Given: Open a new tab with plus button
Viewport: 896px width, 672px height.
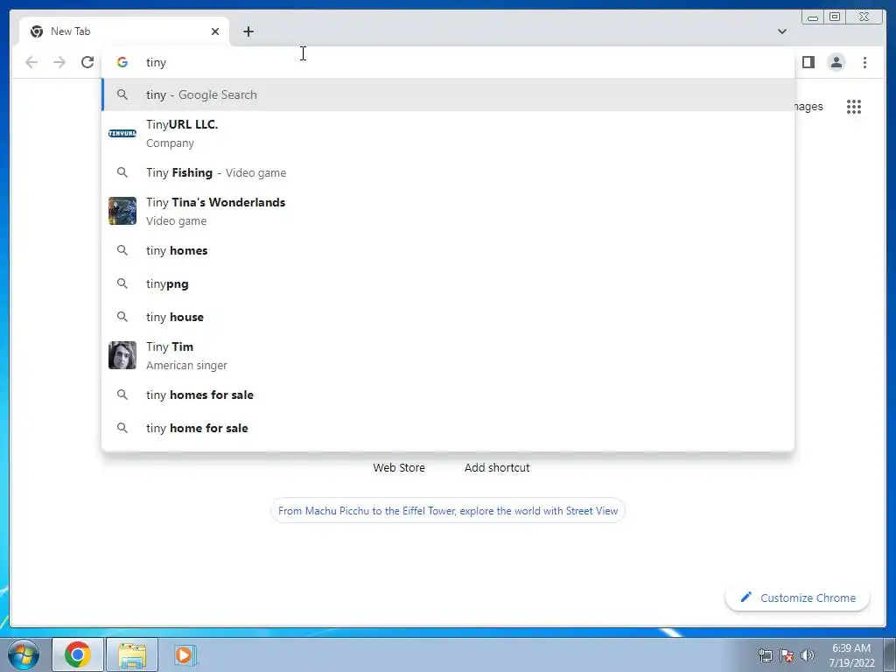Looking at the screenshot, I should tap(248, 31).
